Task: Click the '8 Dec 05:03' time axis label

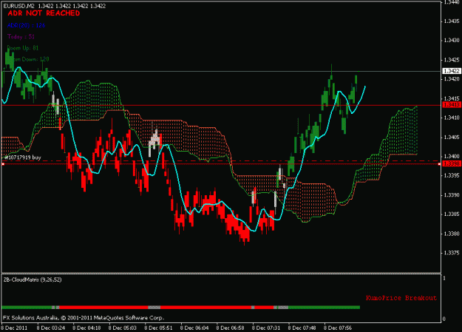Action: pos(123,328)
